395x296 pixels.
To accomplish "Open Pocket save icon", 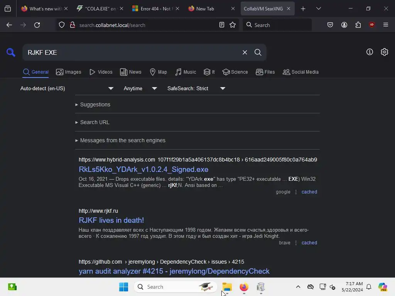I will [330, 25].
